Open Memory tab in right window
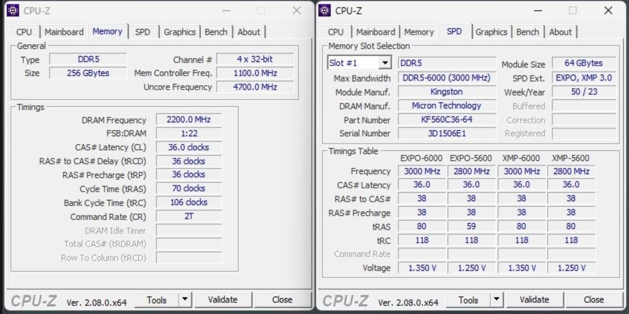Viewport: 629px width, 314px height. click(x=419, y=32)
